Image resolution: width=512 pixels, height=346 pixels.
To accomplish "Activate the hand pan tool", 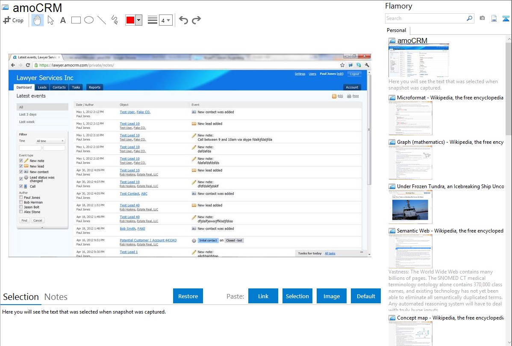I will 37,20.
